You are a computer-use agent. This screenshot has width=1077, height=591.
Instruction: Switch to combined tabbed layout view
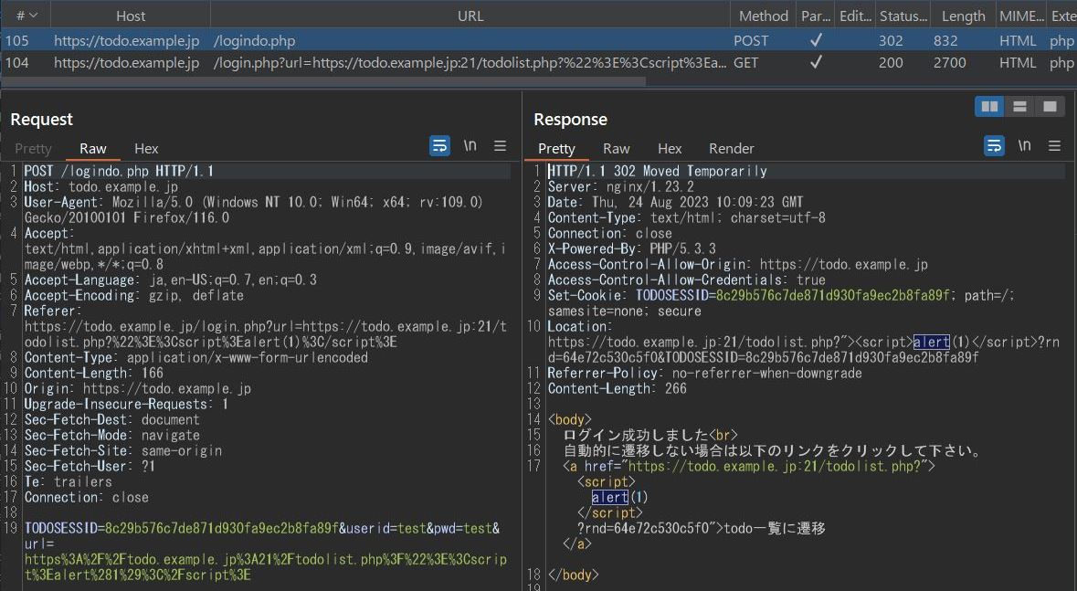(1051, 107)
